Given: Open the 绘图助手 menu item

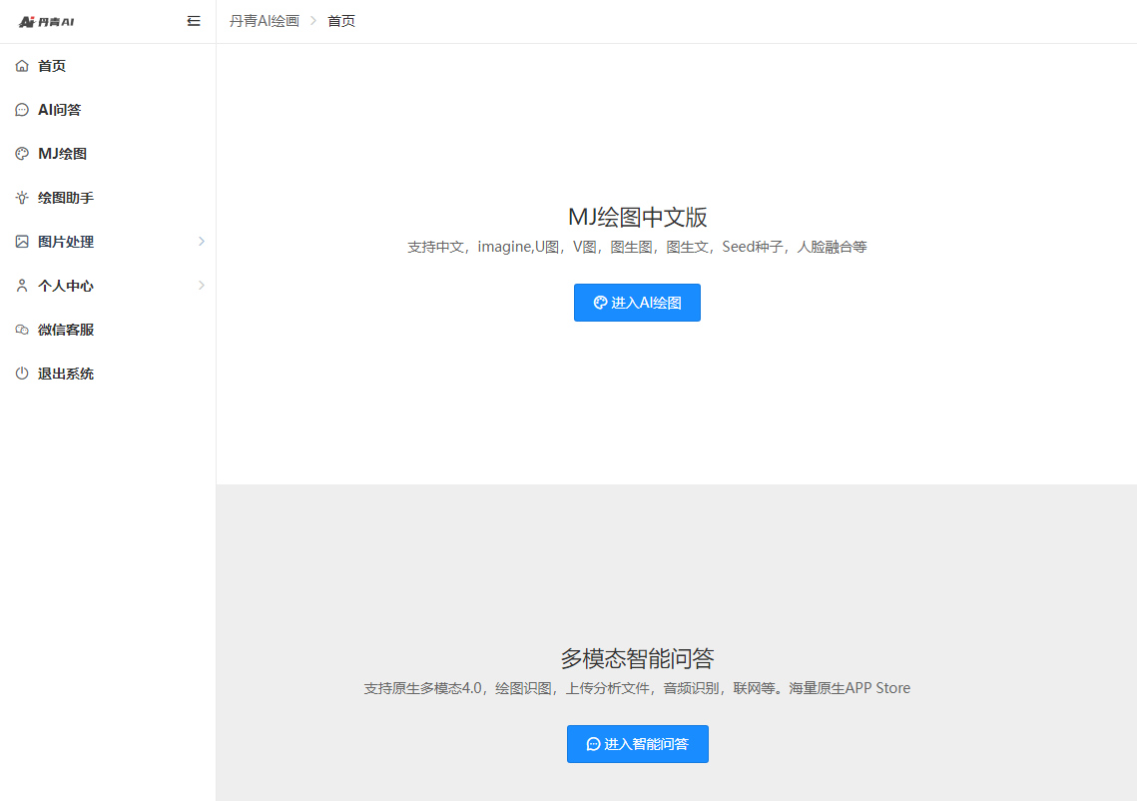Looking at the screenshot, I should (x=66, y=198).
